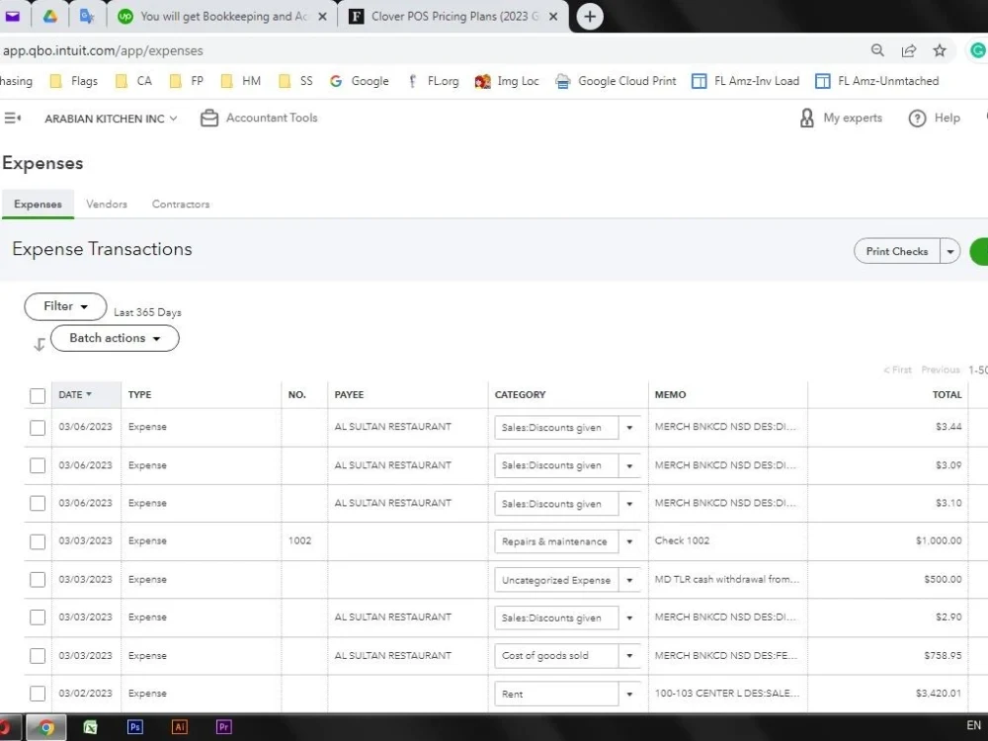The width and height of the screenshot is (988, 741).
Task: Open the FLorg bookmark
Action: pyautogui.click(x=434, y=81)
